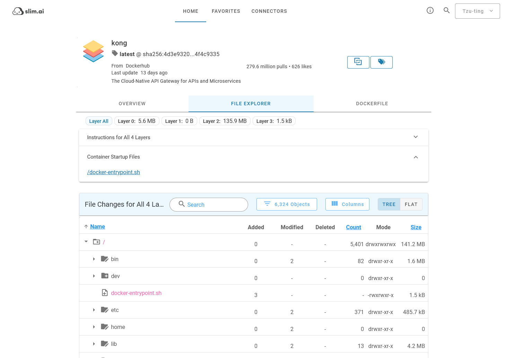Click the file changes Search field
The image size is (507, 358).
click(209, 204)
